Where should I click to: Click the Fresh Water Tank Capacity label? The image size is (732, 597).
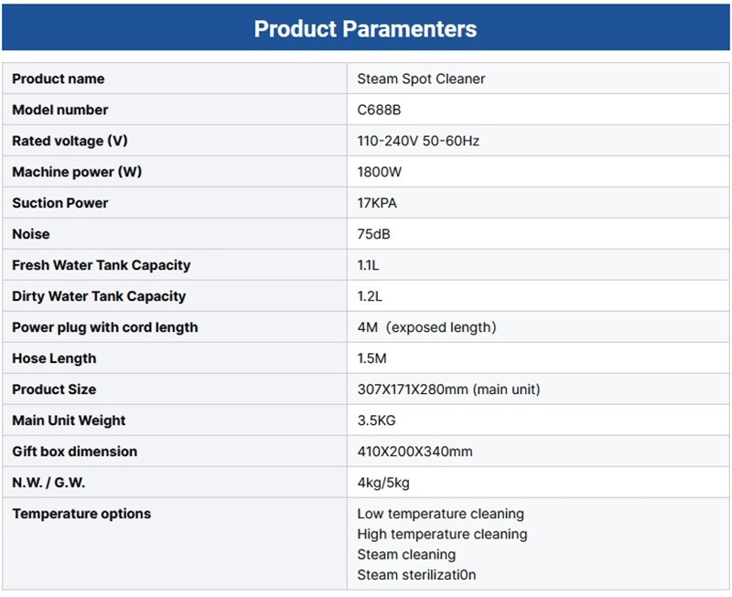102,265
